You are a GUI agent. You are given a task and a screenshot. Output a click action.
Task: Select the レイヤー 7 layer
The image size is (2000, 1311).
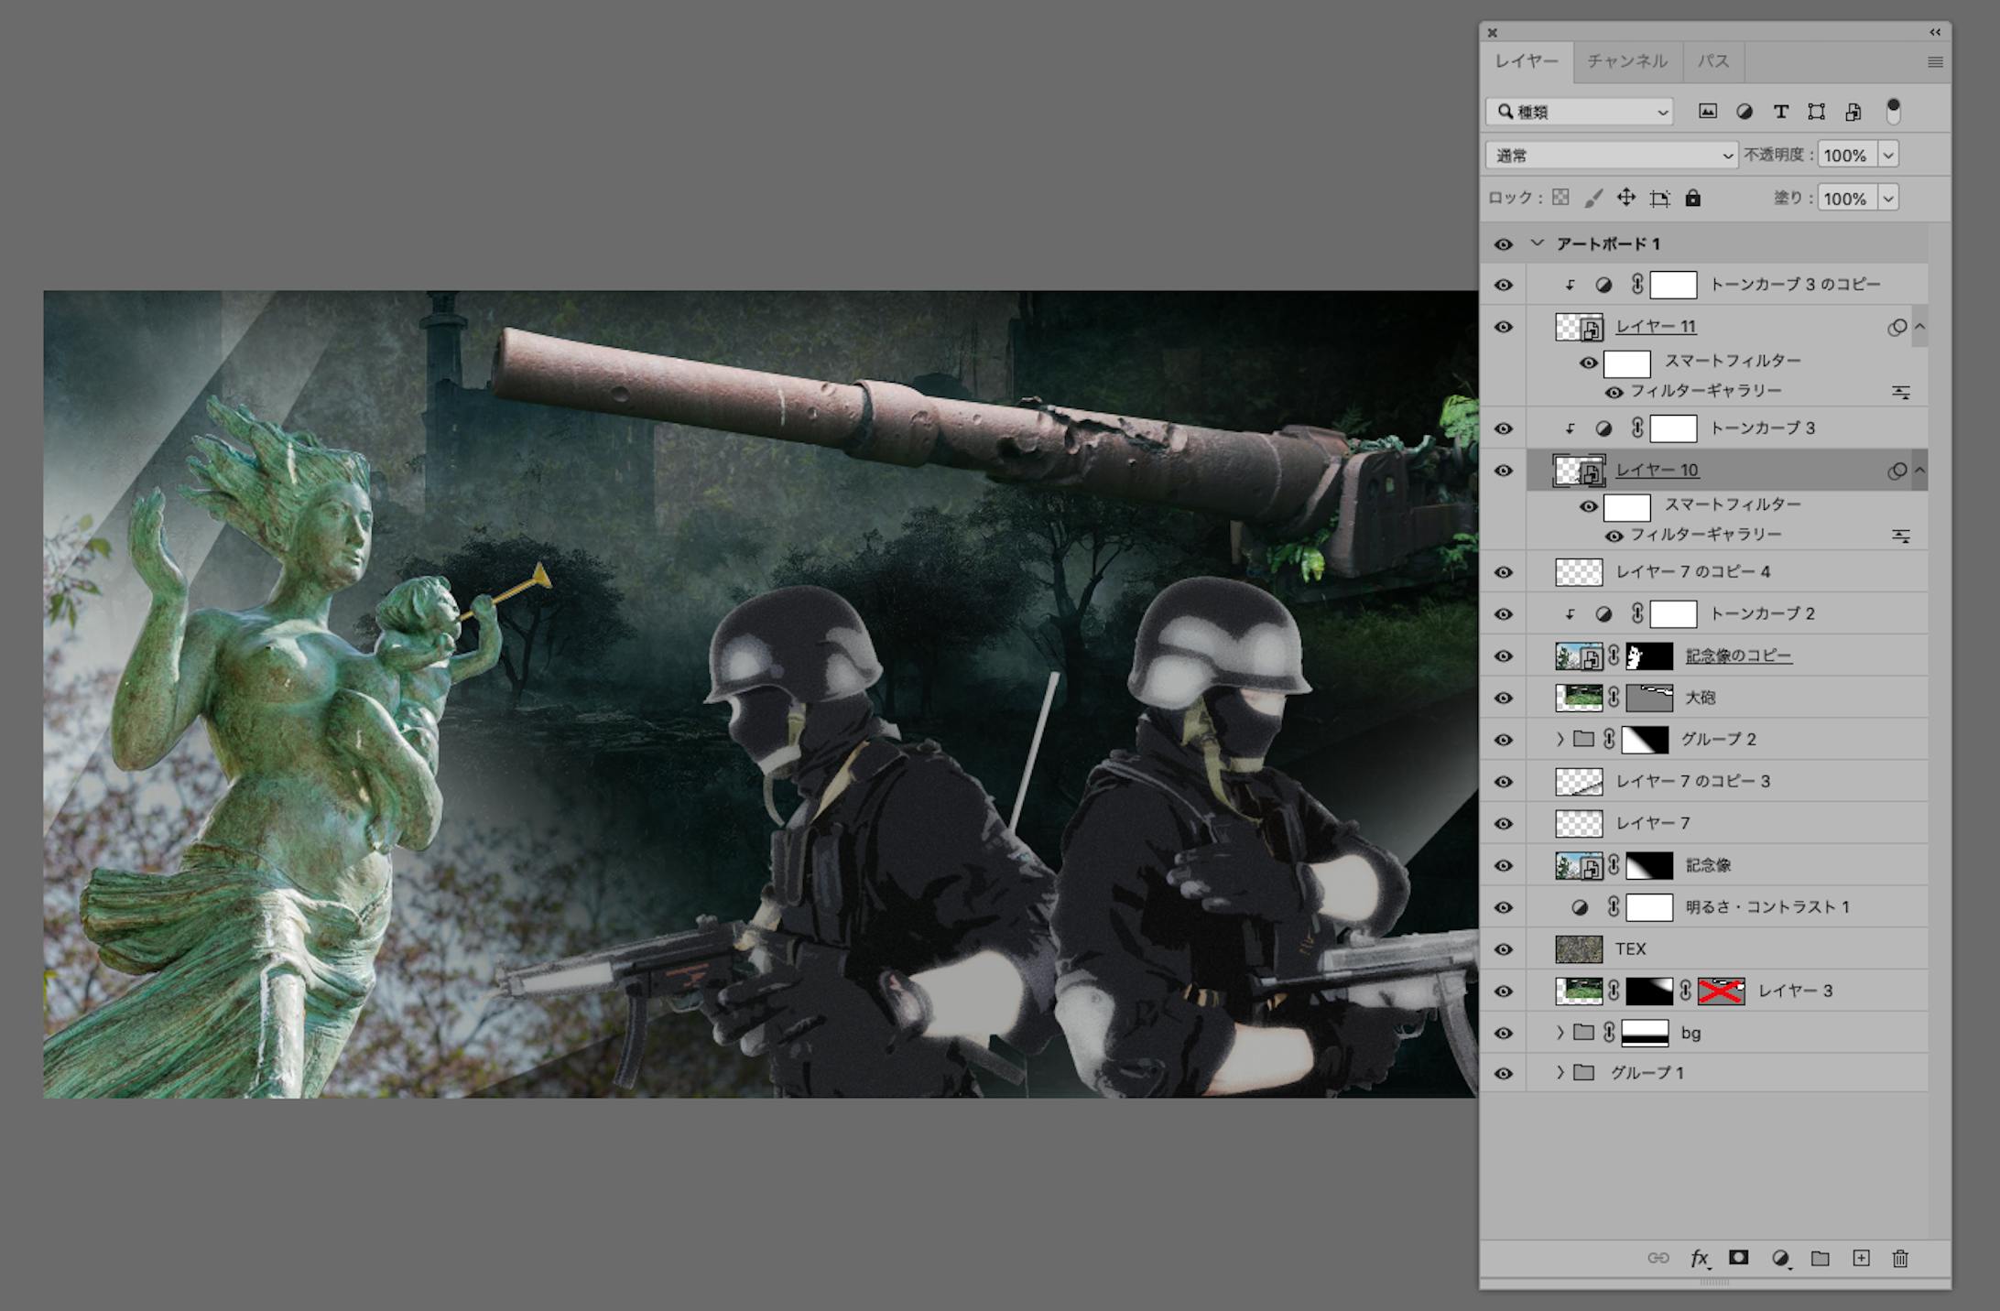point(1653,824)
